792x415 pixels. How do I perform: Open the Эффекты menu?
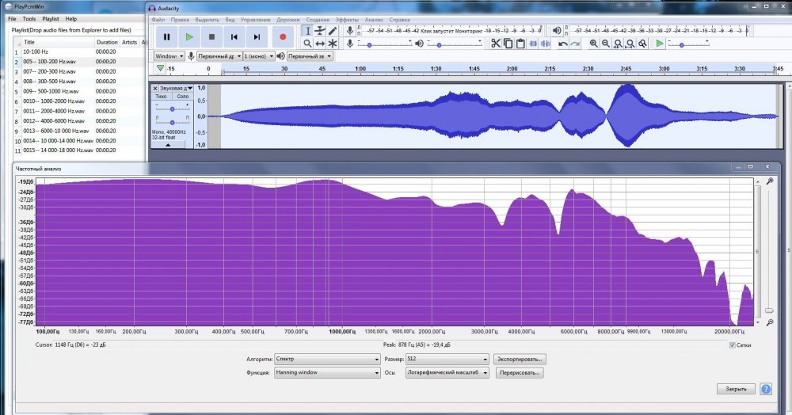(347, 18)
